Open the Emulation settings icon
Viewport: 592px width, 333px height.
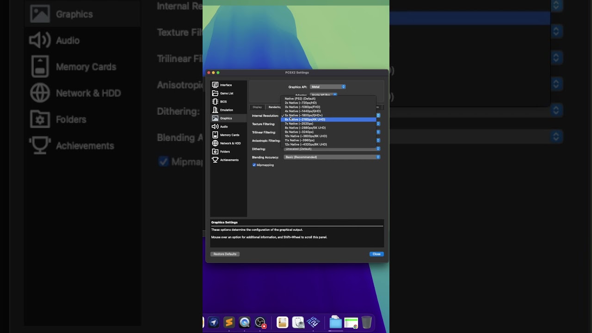(x=215, y=110)
